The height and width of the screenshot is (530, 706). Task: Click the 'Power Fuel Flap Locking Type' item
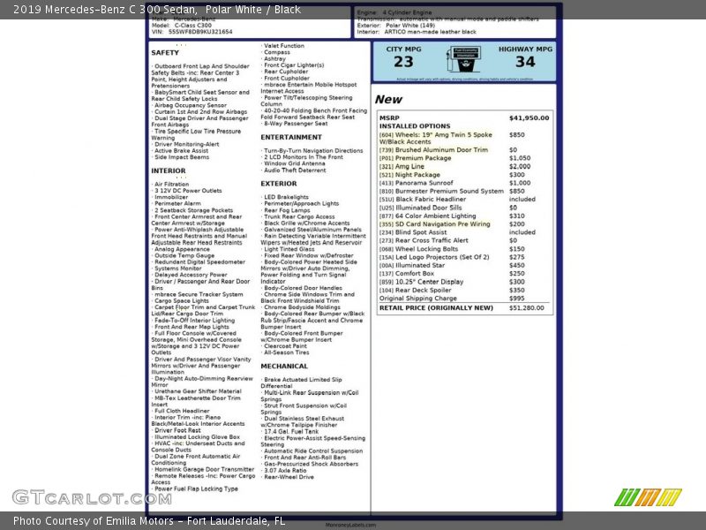pos(196,489)
